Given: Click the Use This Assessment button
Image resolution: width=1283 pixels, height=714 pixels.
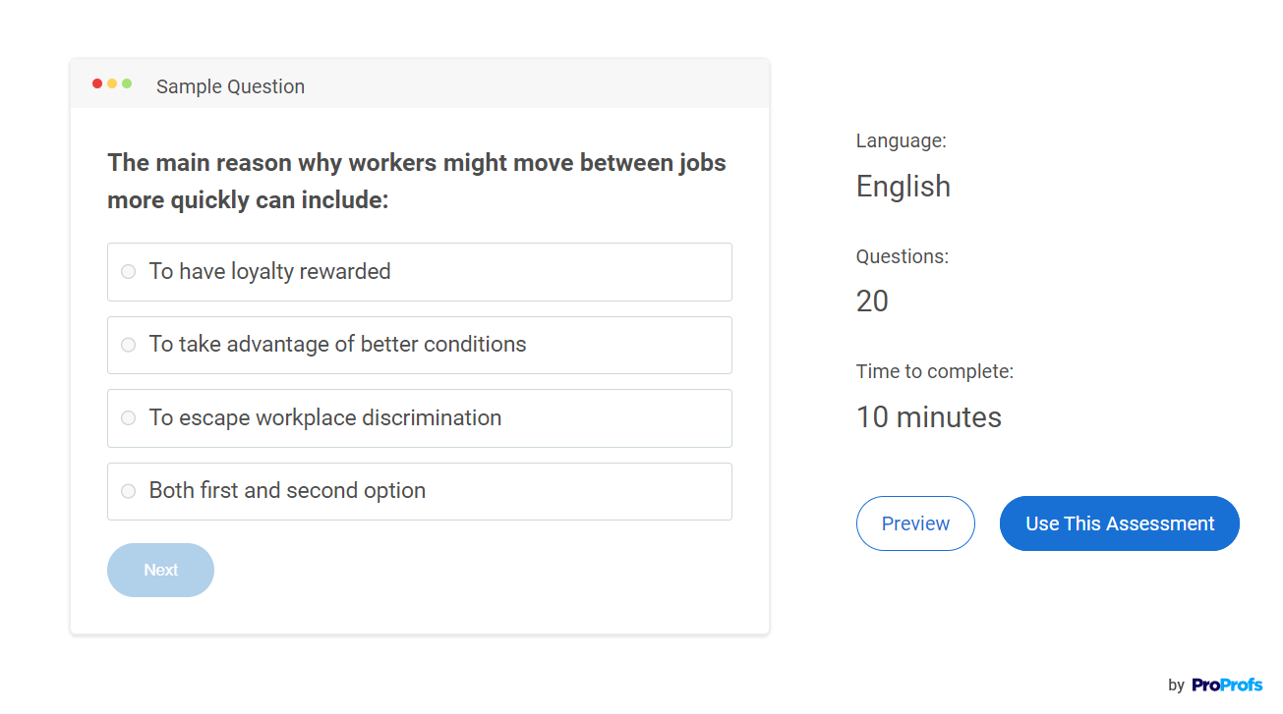Looking at the screenshot, I should (x=1119, y=523).
